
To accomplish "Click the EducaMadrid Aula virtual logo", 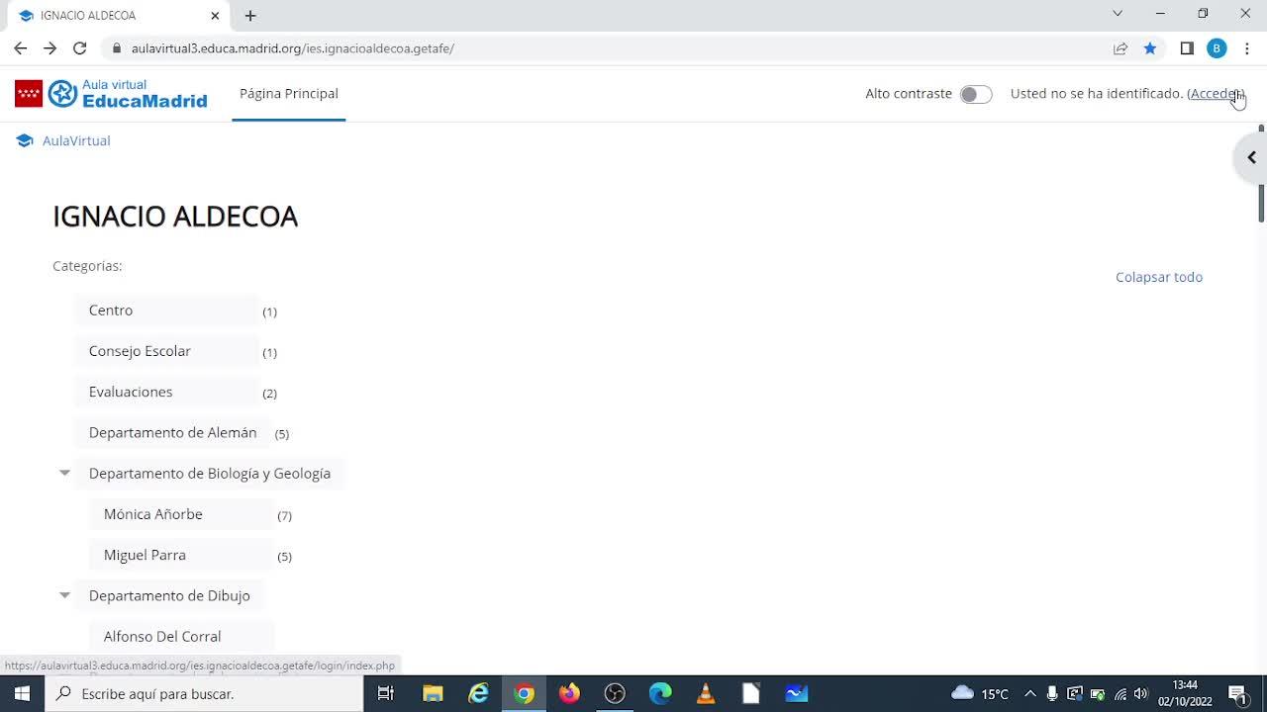I will [x=111, y=94].
